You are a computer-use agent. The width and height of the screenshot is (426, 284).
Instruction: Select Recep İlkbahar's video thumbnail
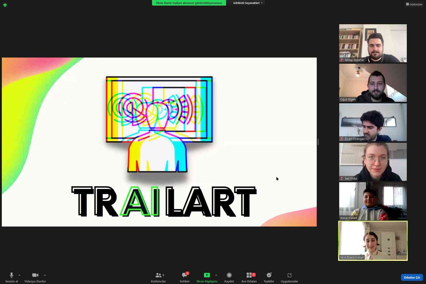[x=373, y=43]
